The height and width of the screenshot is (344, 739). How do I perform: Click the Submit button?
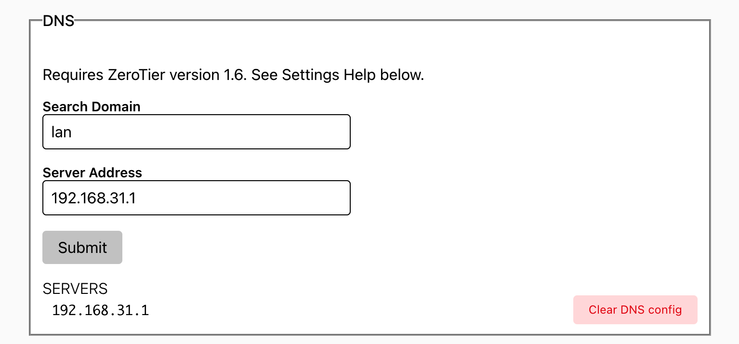[82, 248]
